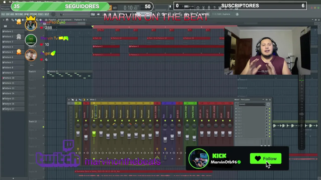Click plus icon in mixer header
Image resolution: width=321 pixels, height=180 pixels.
[x=87, y=100]
